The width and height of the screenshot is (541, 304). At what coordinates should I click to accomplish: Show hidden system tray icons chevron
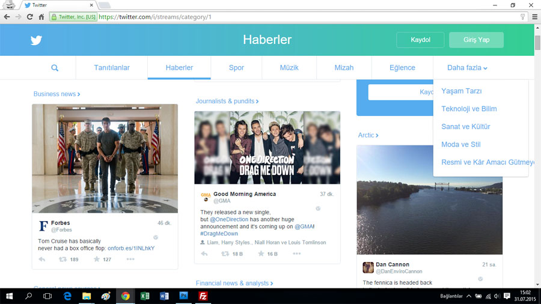(x=469, y=296)
